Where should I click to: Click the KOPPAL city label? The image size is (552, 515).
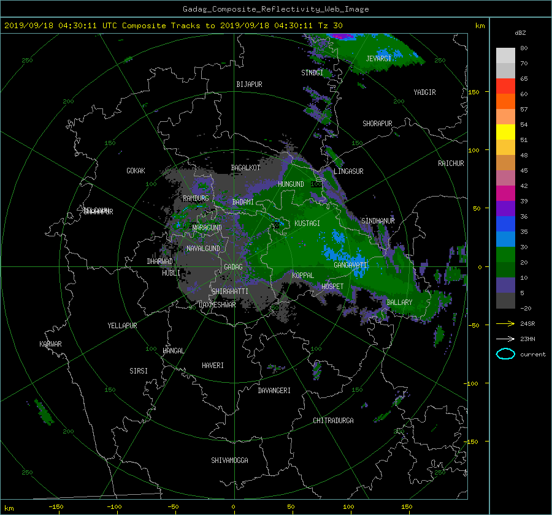tap(303, 276)
